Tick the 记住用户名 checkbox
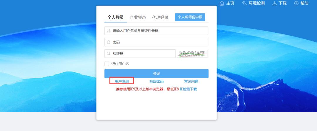This screenshot has height=131, width=317. [107, 64]
